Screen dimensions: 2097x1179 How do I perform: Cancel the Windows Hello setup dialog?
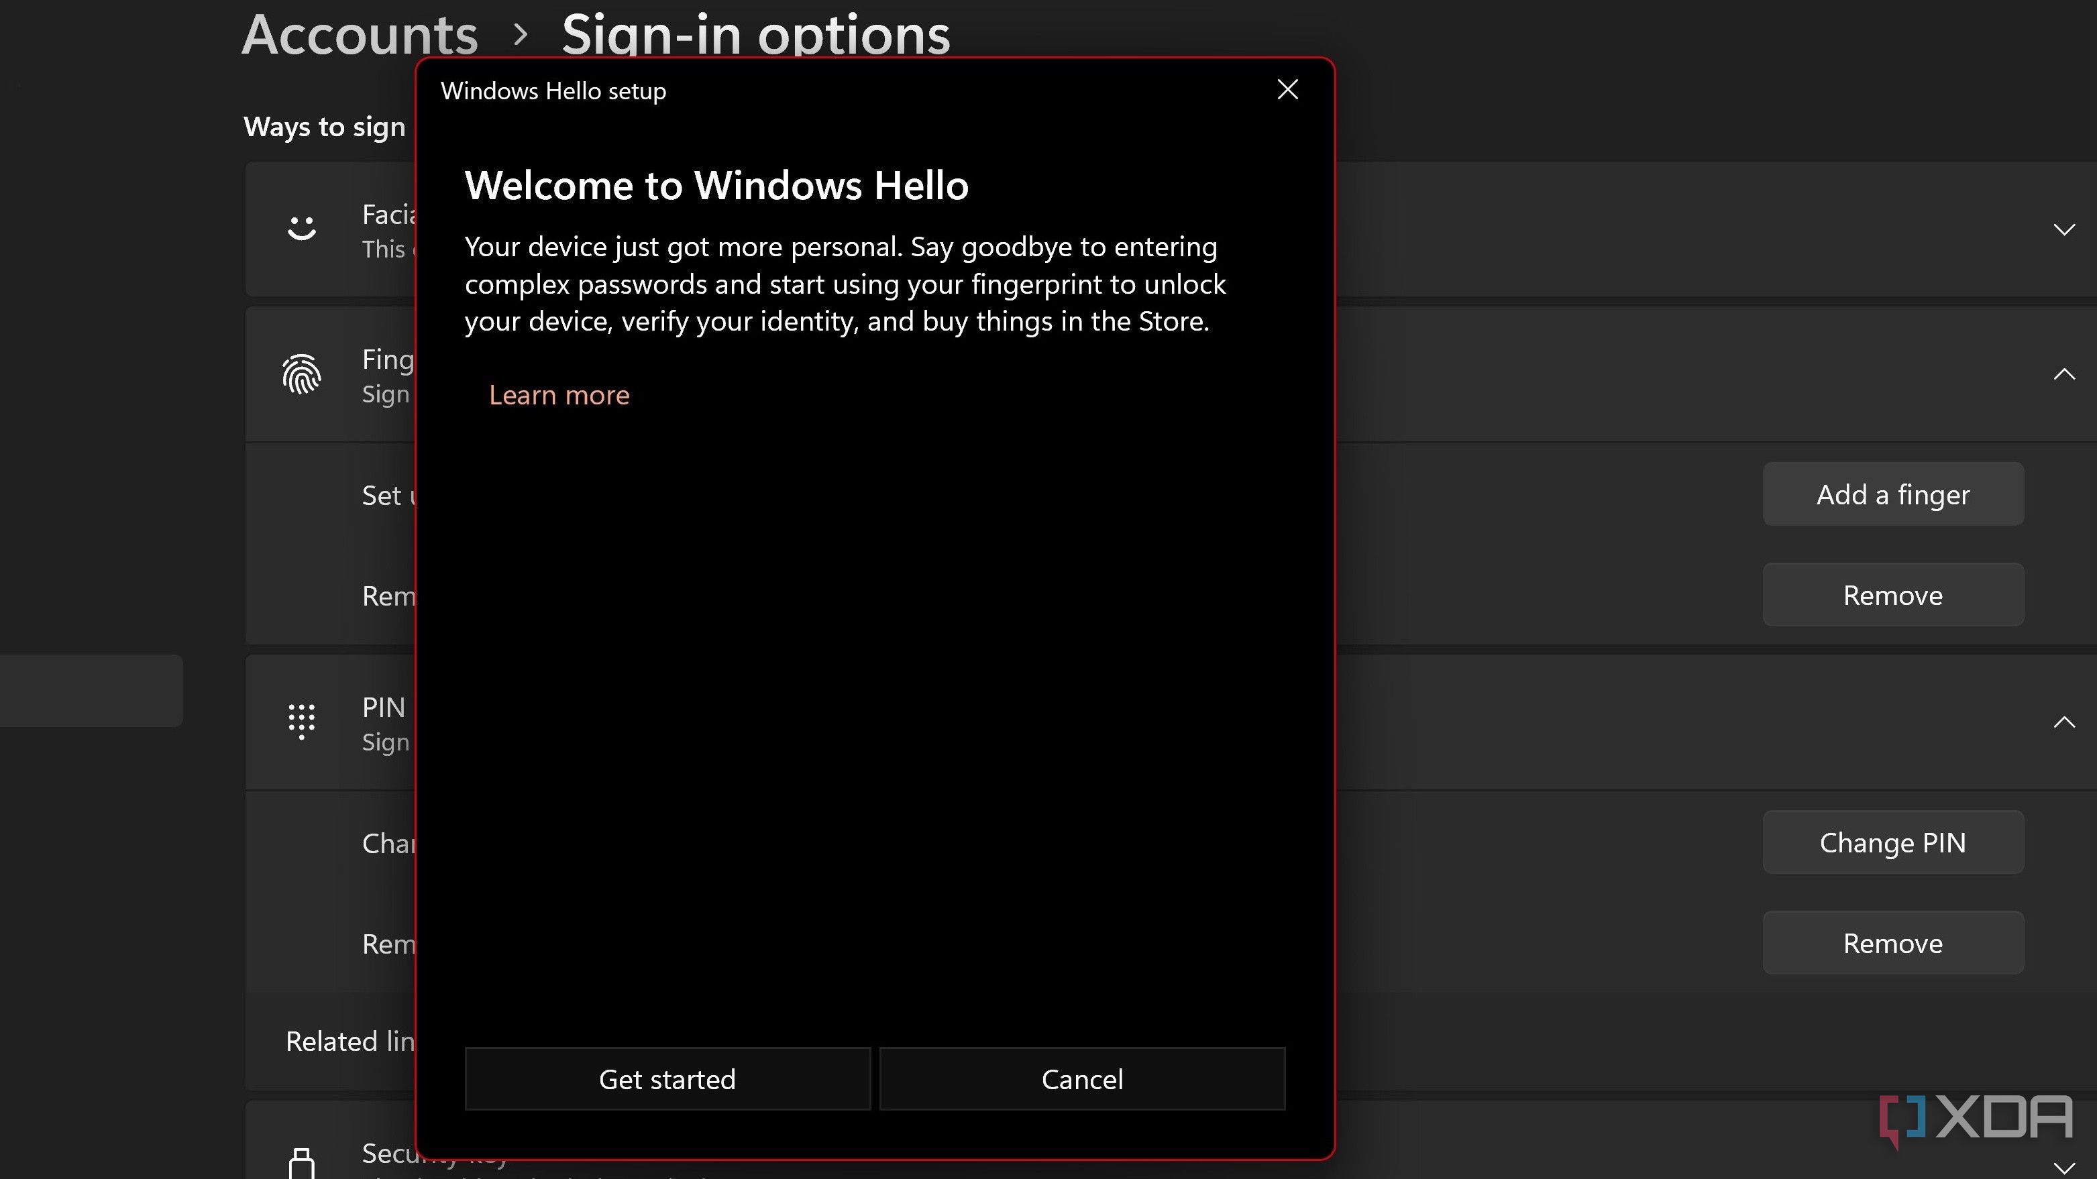(x=1082, y=1079)
